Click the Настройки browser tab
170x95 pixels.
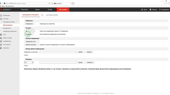coord(62,3)
